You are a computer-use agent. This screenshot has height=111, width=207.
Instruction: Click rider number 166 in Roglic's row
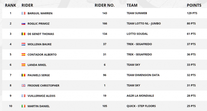coord(105,23)
